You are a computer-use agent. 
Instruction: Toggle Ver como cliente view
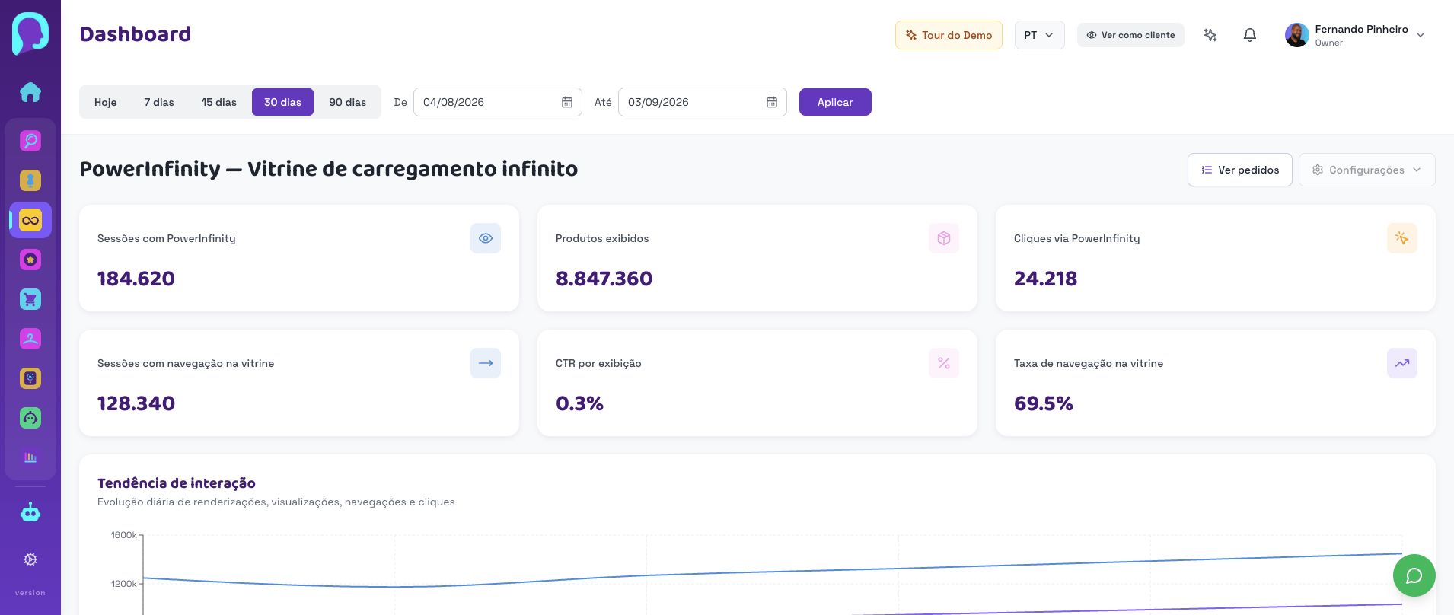[1130, 35]
